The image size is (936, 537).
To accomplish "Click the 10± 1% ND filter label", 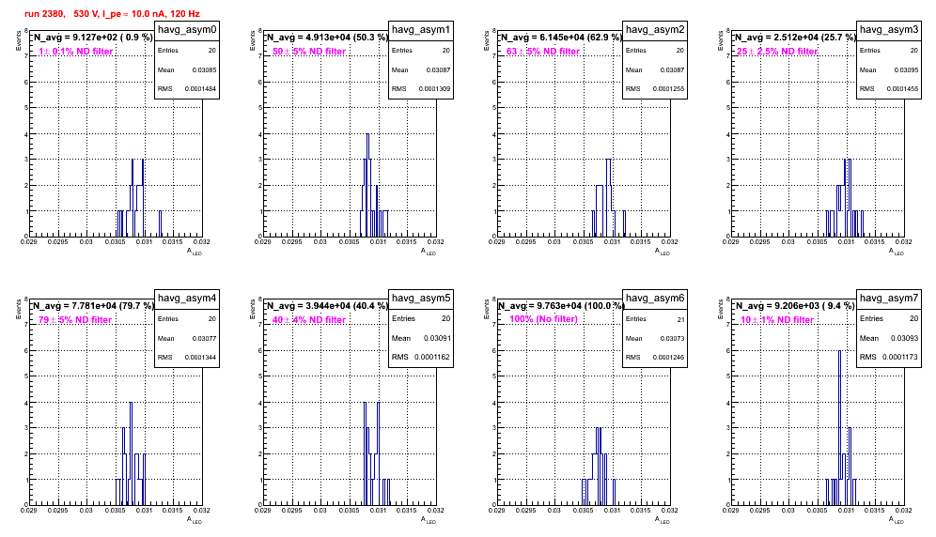I will tap(777, 320).
